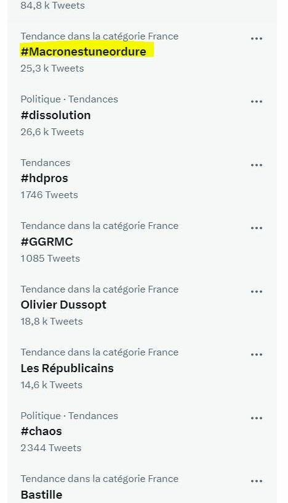Open more options for #Macronestuneordure trend
This screenshot has width=288, height=503.
(257, 38)
